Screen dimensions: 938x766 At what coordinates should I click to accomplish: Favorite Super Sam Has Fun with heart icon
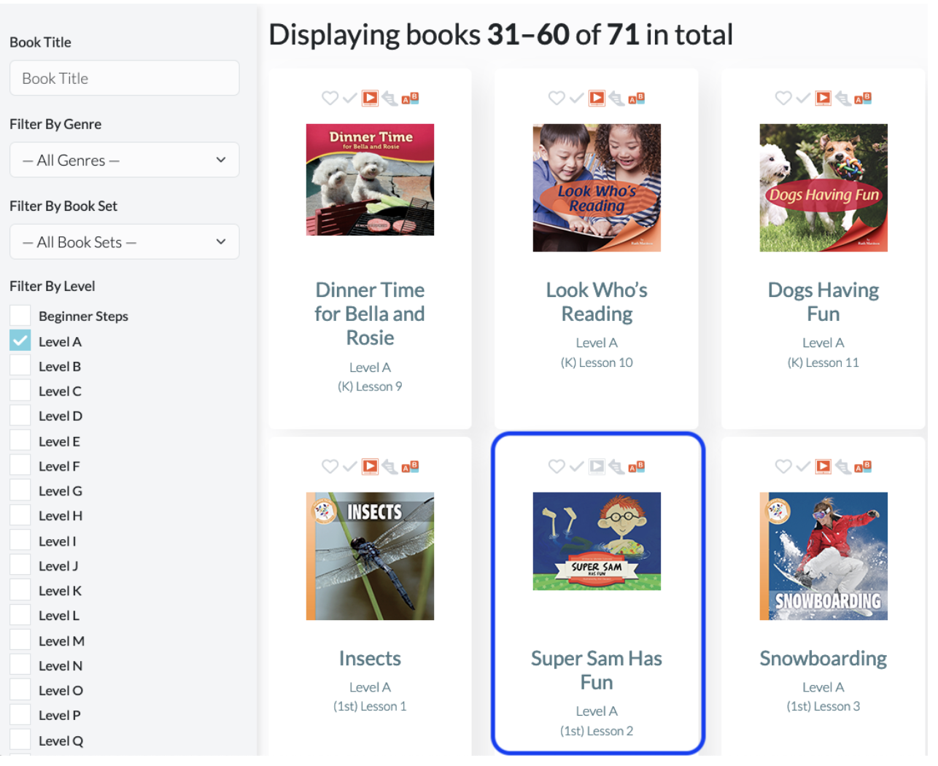coord(557,466)
